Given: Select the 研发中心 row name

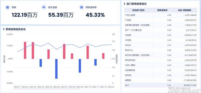Looking at the screenshot, I should [x=129, y=50].
